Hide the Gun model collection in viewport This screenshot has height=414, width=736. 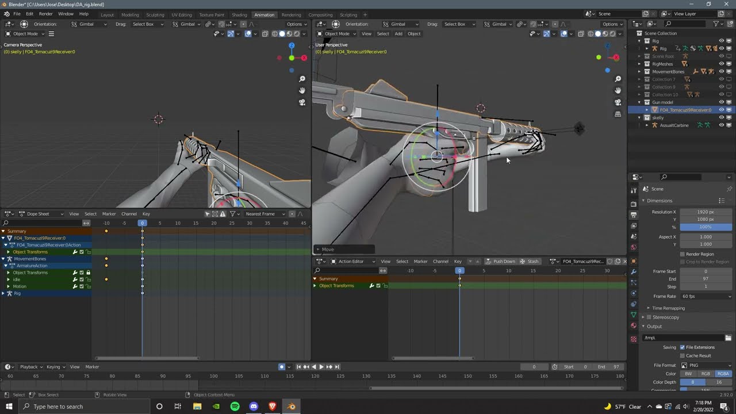(722, 102)
